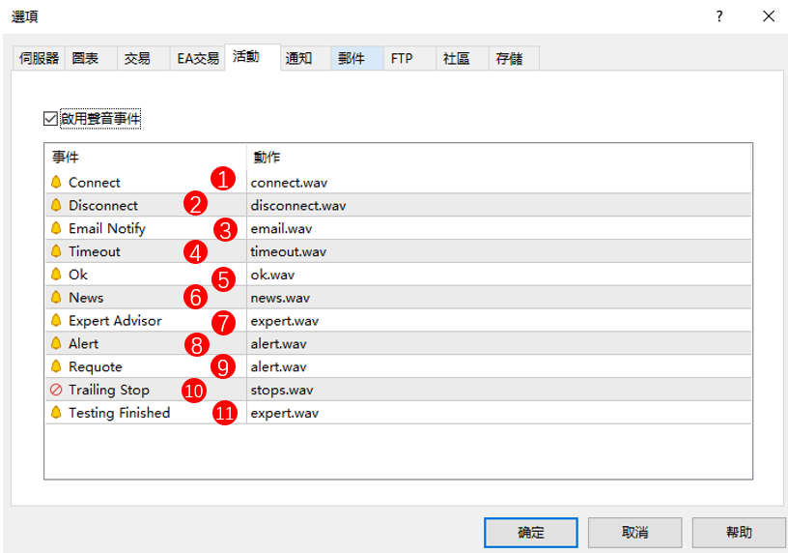
Task: Select the Disconnect event name
Action: pyautogui.click(x=103, y=205)
